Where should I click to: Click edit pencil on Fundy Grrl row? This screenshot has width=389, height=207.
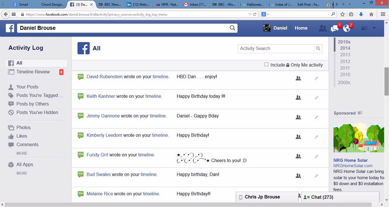pyautogui.click(x=316, y=156)
